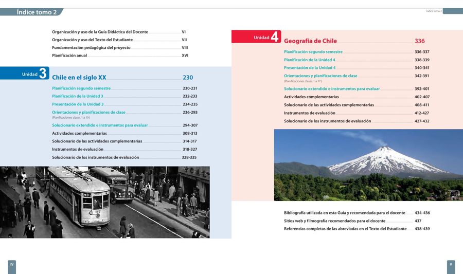Click page marker 'V' at bottom right
Image resolution: width=463 pixels, height=274 pixels.
tap(451, 267)
